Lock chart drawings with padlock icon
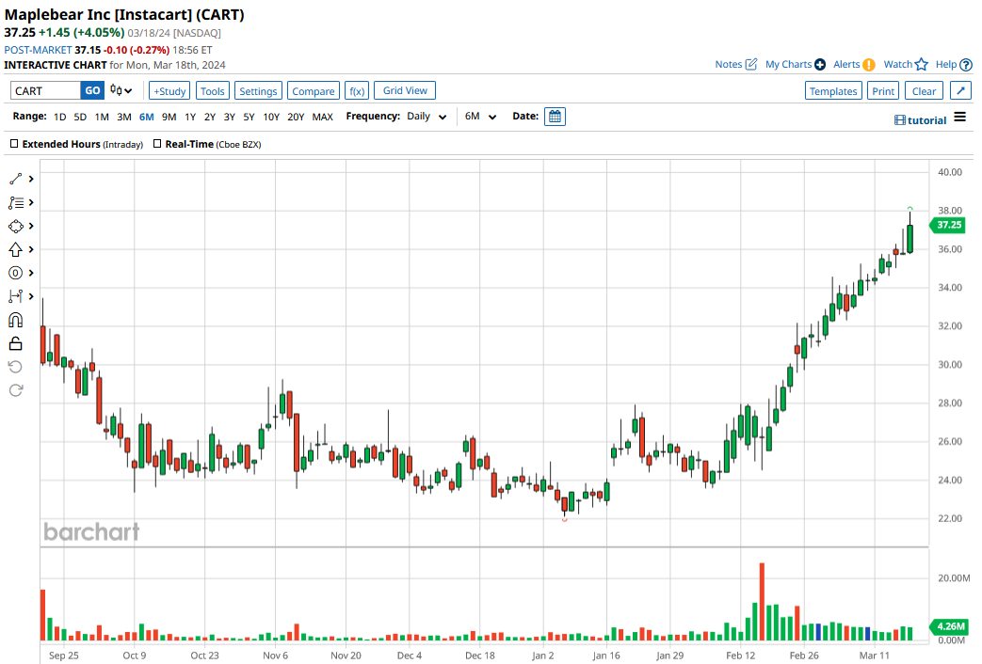Viewport: 982px width, 664px height. (x=15, y=342)
